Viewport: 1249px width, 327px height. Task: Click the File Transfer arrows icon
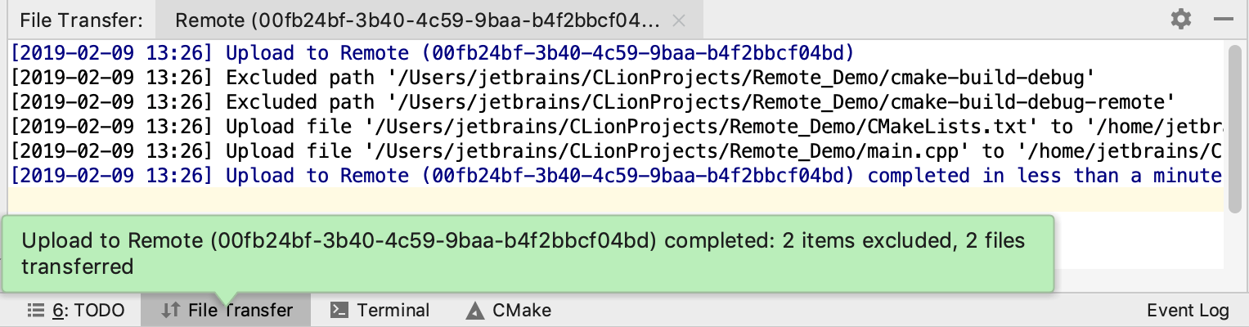(x=170, y=311)
